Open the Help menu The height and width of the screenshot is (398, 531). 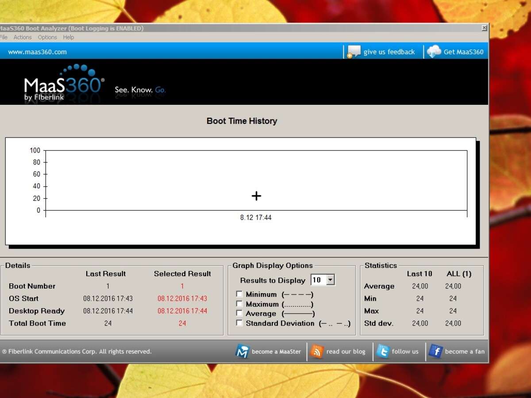click(x=69, y=38)
